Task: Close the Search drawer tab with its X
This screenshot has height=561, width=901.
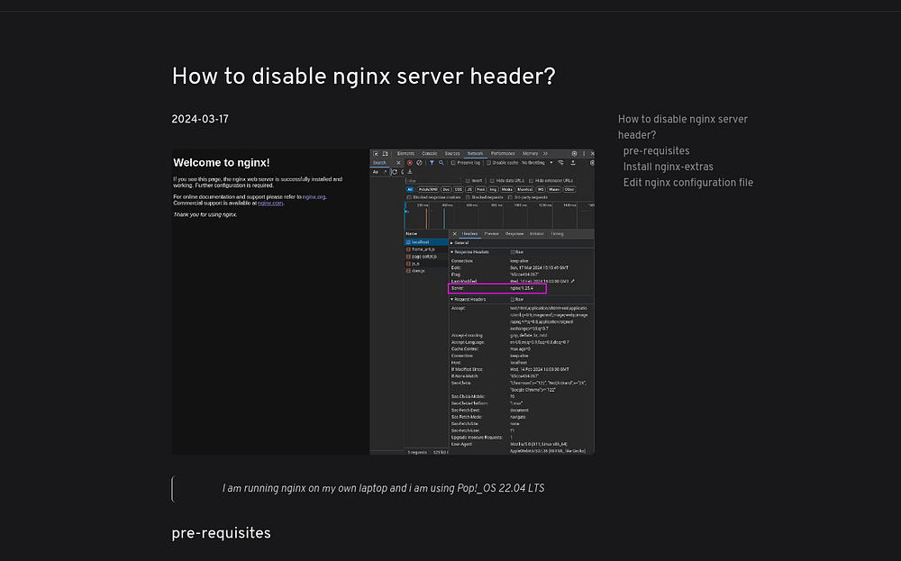Action: point(399,163)
